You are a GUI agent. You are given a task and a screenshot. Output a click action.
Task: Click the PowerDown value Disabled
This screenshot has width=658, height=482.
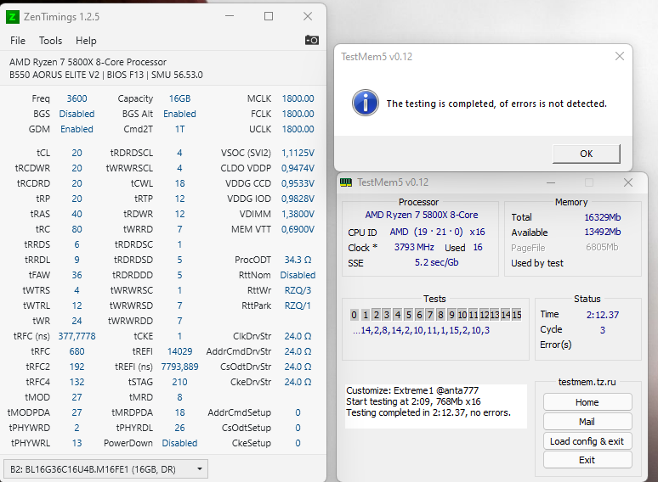179,443
